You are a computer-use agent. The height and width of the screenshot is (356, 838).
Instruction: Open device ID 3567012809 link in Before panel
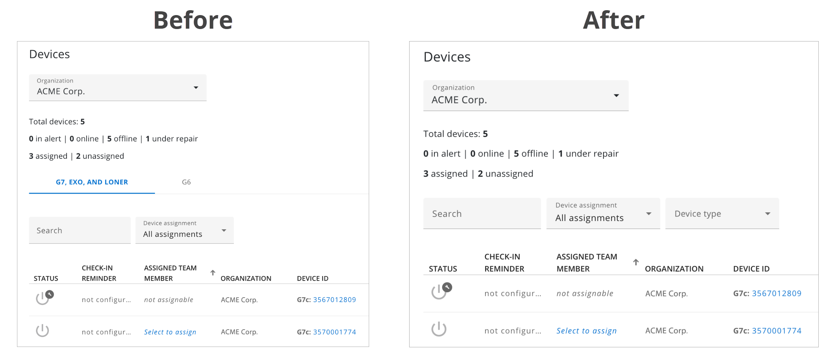point(334,300)
